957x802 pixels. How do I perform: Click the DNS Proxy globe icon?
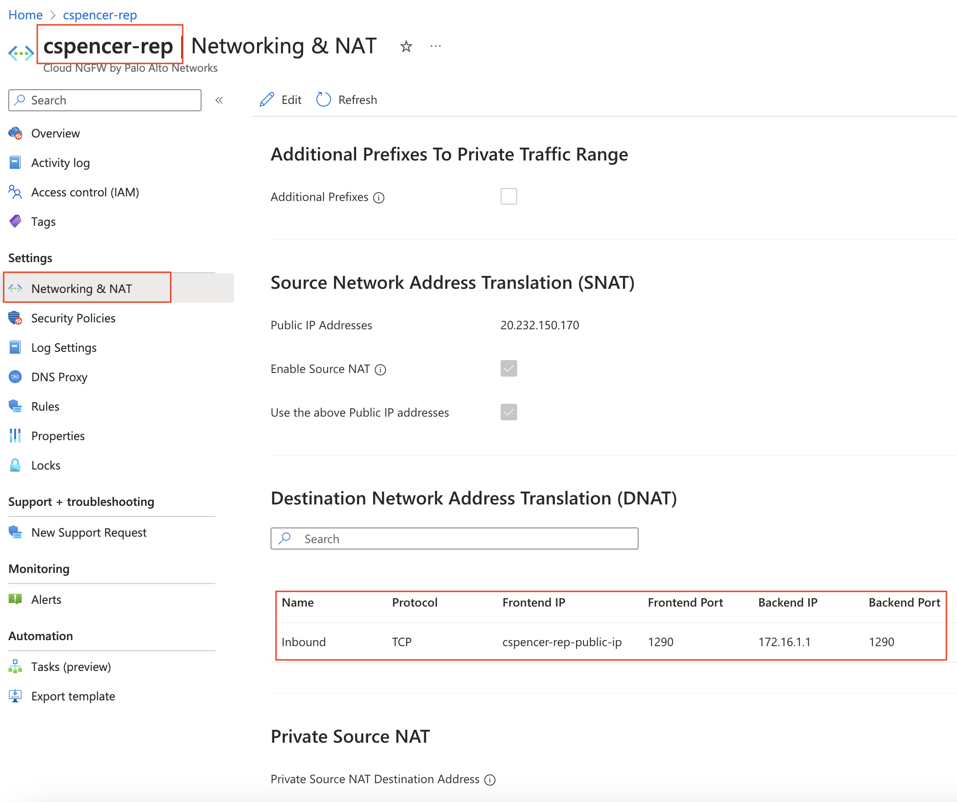[15, 377]
